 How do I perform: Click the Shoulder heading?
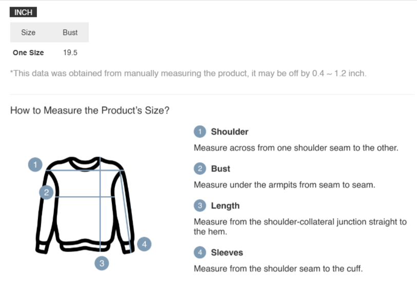click(x=230, y=132)
